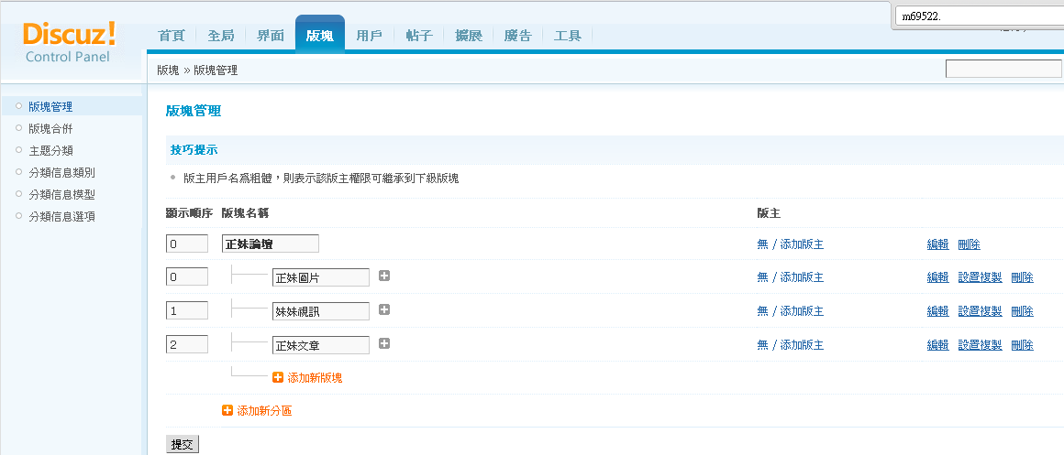Switch to the 用戶 tab
This screenshot has width=1064, height=455.
(x=369, y=36)
